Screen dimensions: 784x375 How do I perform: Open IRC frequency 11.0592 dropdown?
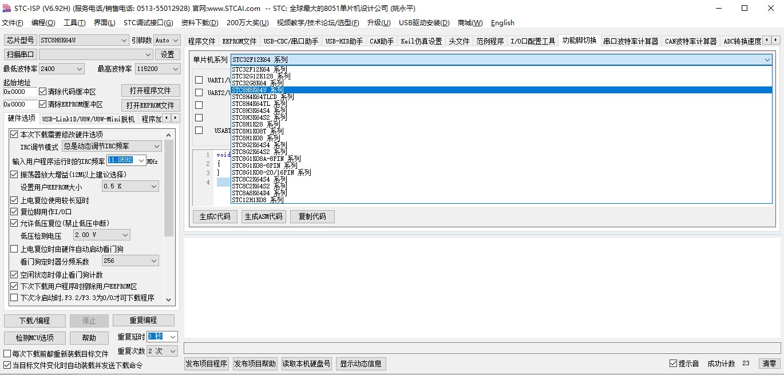[x=141, y=161]
